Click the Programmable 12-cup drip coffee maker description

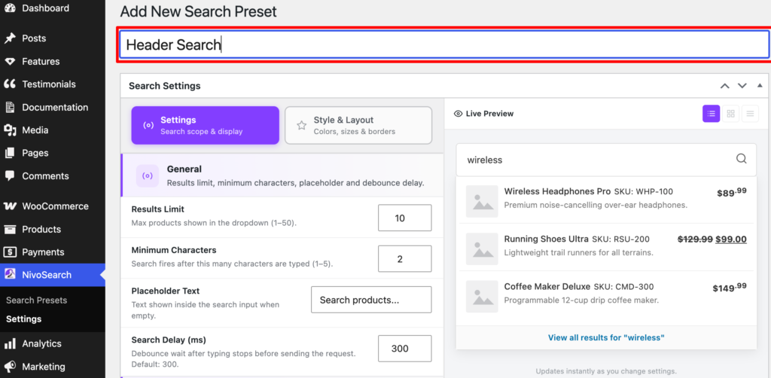click(581, 300)
